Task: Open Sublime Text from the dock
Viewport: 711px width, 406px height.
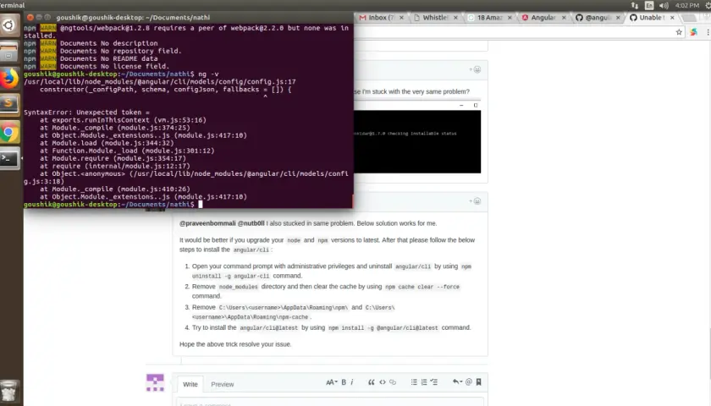Action: pyautogui.click(x=9, y=105)
